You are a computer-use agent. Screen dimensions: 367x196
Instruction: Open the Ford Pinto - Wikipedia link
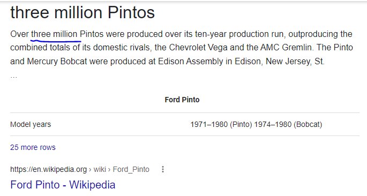(63, 185)
